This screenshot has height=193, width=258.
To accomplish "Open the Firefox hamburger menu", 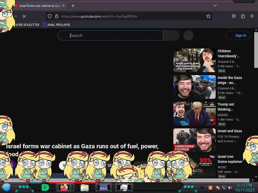I will [252, 16].
